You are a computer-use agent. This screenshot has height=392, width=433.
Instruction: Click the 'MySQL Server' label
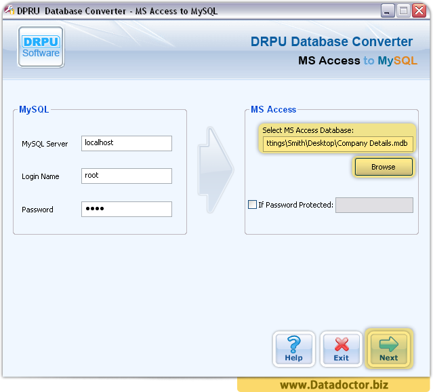[x=45, y=144]
